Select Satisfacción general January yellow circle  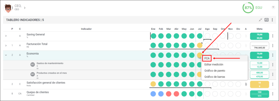pyautogui.click(x=153, y=84)
